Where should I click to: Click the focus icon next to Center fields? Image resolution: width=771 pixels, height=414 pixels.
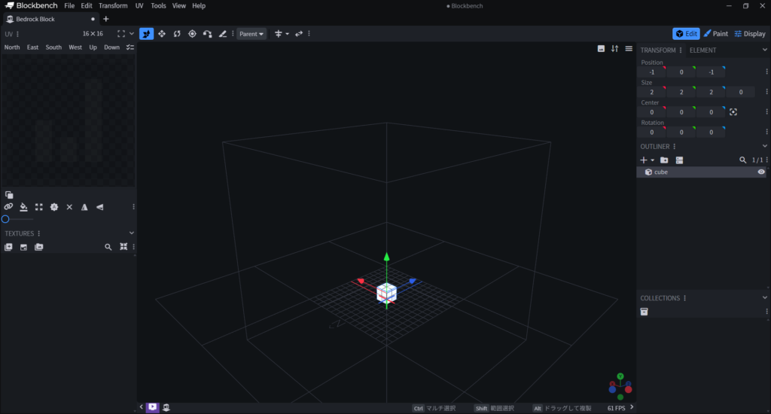pos(733,112)
